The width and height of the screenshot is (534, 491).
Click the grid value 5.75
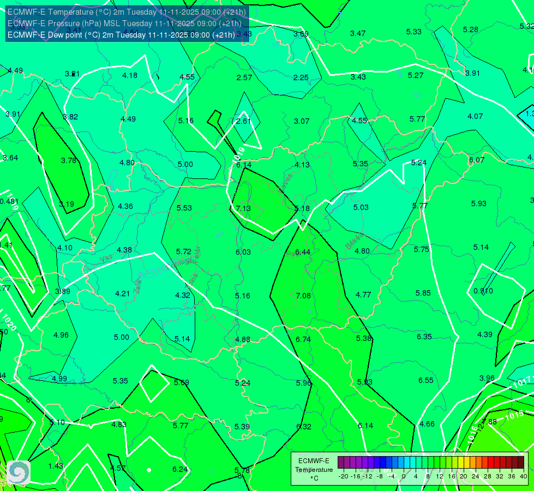coord(422,249)
